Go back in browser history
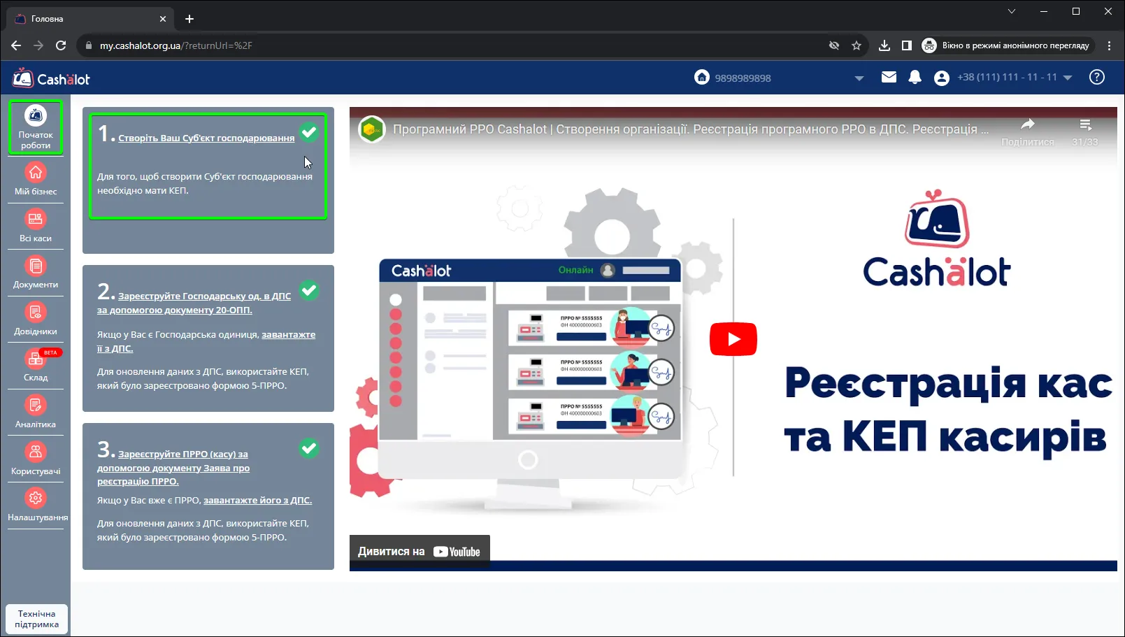Viewport: 1125px width, 637px height. (x=16, y=45)
